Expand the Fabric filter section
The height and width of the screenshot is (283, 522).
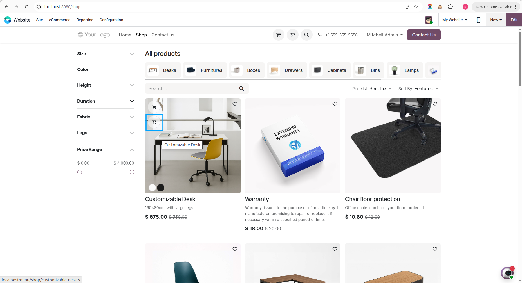[x=106, y=117]
